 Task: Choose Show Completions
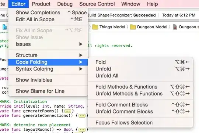coord(48,12)
